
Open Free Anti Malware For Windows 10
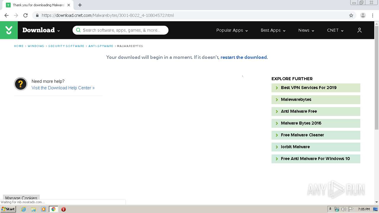[316, 159]
